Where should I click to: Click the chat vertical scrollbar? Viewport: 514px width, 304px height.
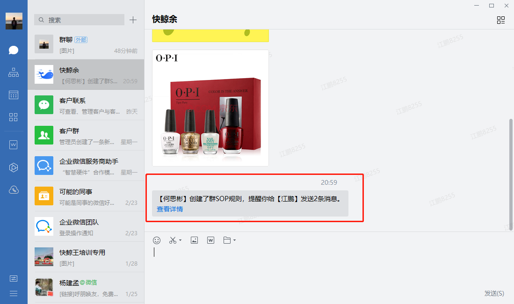coord(511,174)
